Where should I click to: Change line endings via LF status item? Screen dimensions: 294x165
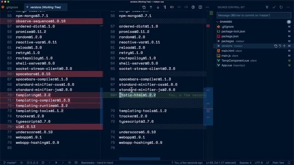267,163
